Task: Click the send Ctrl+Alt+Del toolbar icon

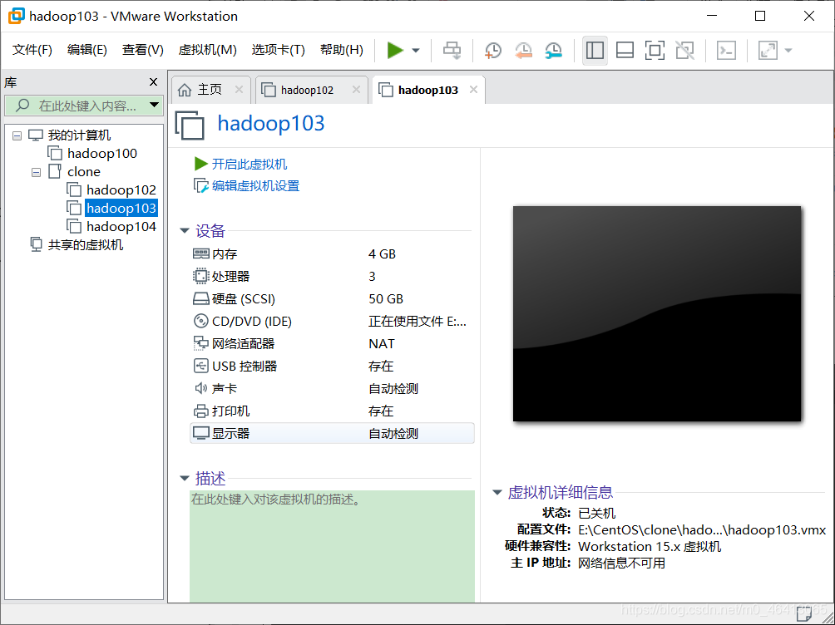Action: (452, 51)
